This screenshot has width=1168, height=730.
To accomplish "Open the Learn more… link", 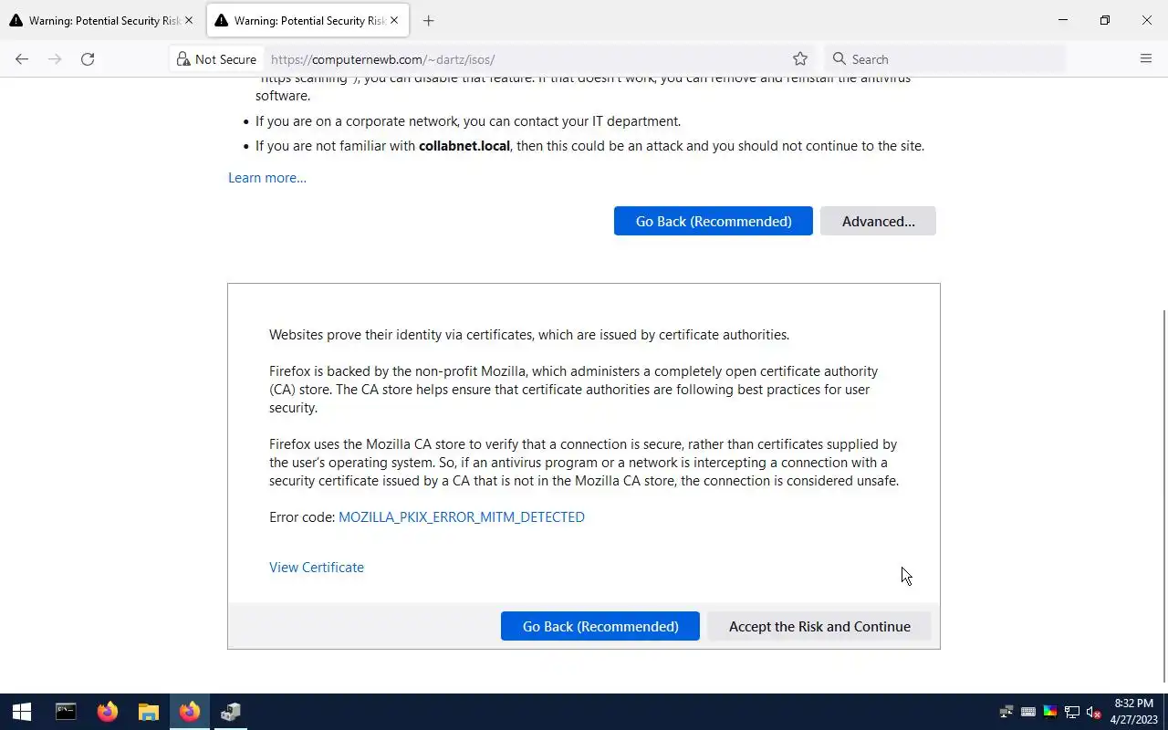I will pos(267,178).
